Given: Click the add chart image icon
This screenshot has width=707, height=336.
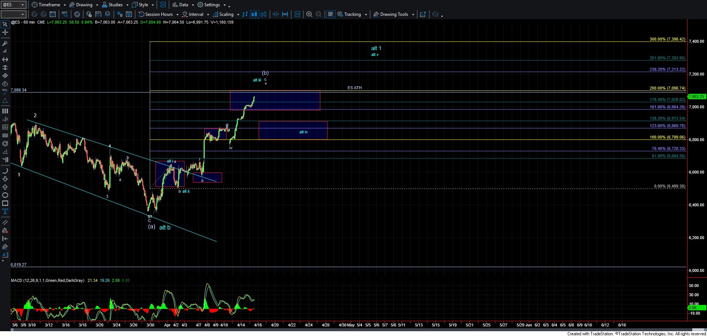Looking at the screenshot, I should pos(423,14).
